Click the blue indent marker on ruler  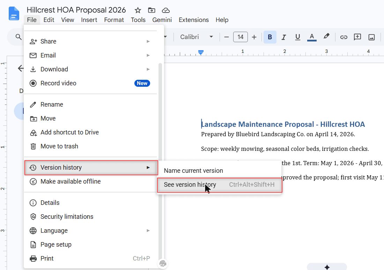[201, 52]
